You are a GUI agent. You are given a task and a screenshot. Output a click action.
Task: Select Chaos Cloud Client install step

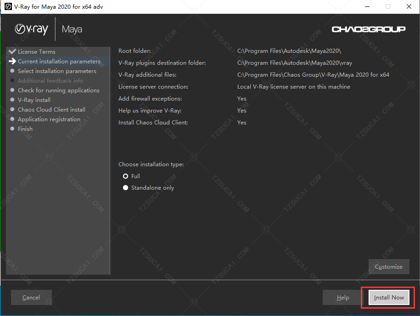point(52,110)
